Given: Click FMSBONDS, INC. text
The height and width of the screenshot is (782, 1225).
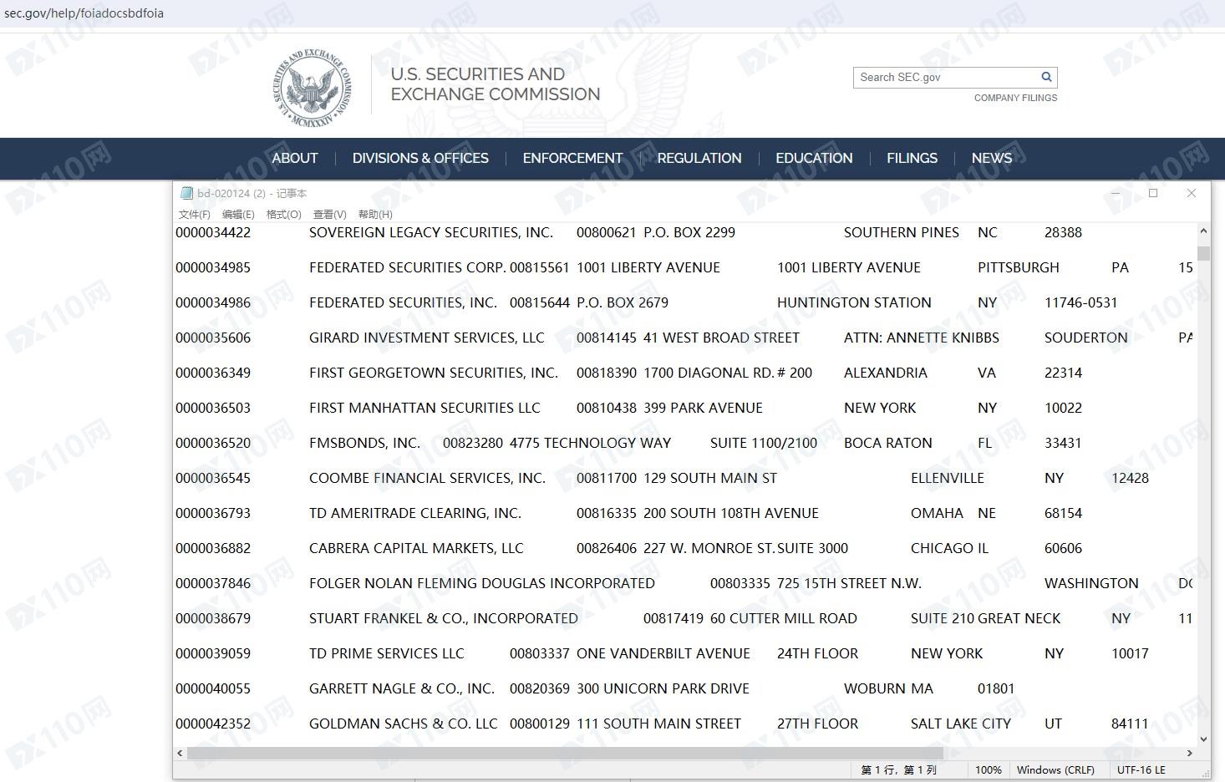Looking at the screenshot, I should (x=364, y=443).
